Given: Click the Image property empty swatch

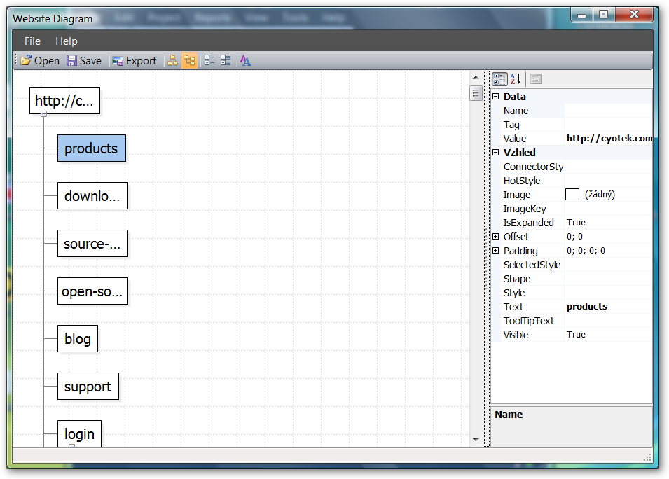Looking at the screenshot, I should tap(572, 195).
